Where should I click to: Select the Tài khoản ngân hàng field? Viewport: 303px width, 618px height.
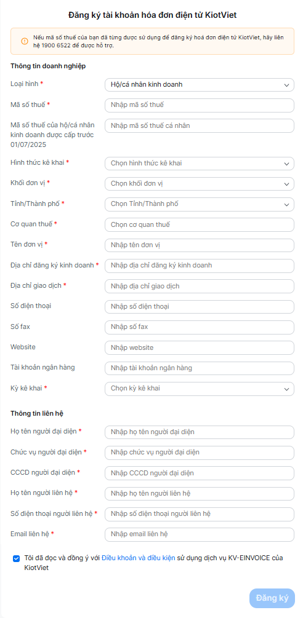(200, 368)
